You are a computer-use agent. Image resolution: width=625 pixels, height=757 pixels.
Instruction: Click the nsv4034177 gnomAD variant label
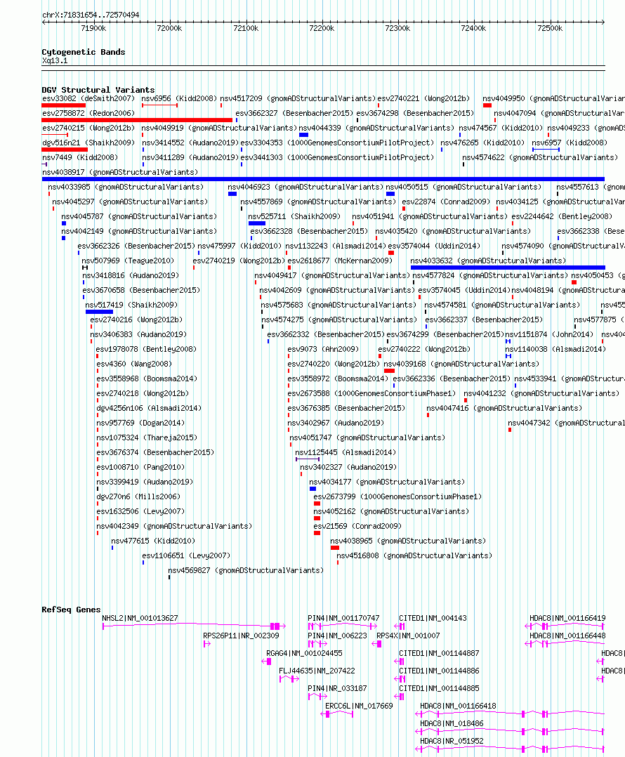[x=387, y=482]
